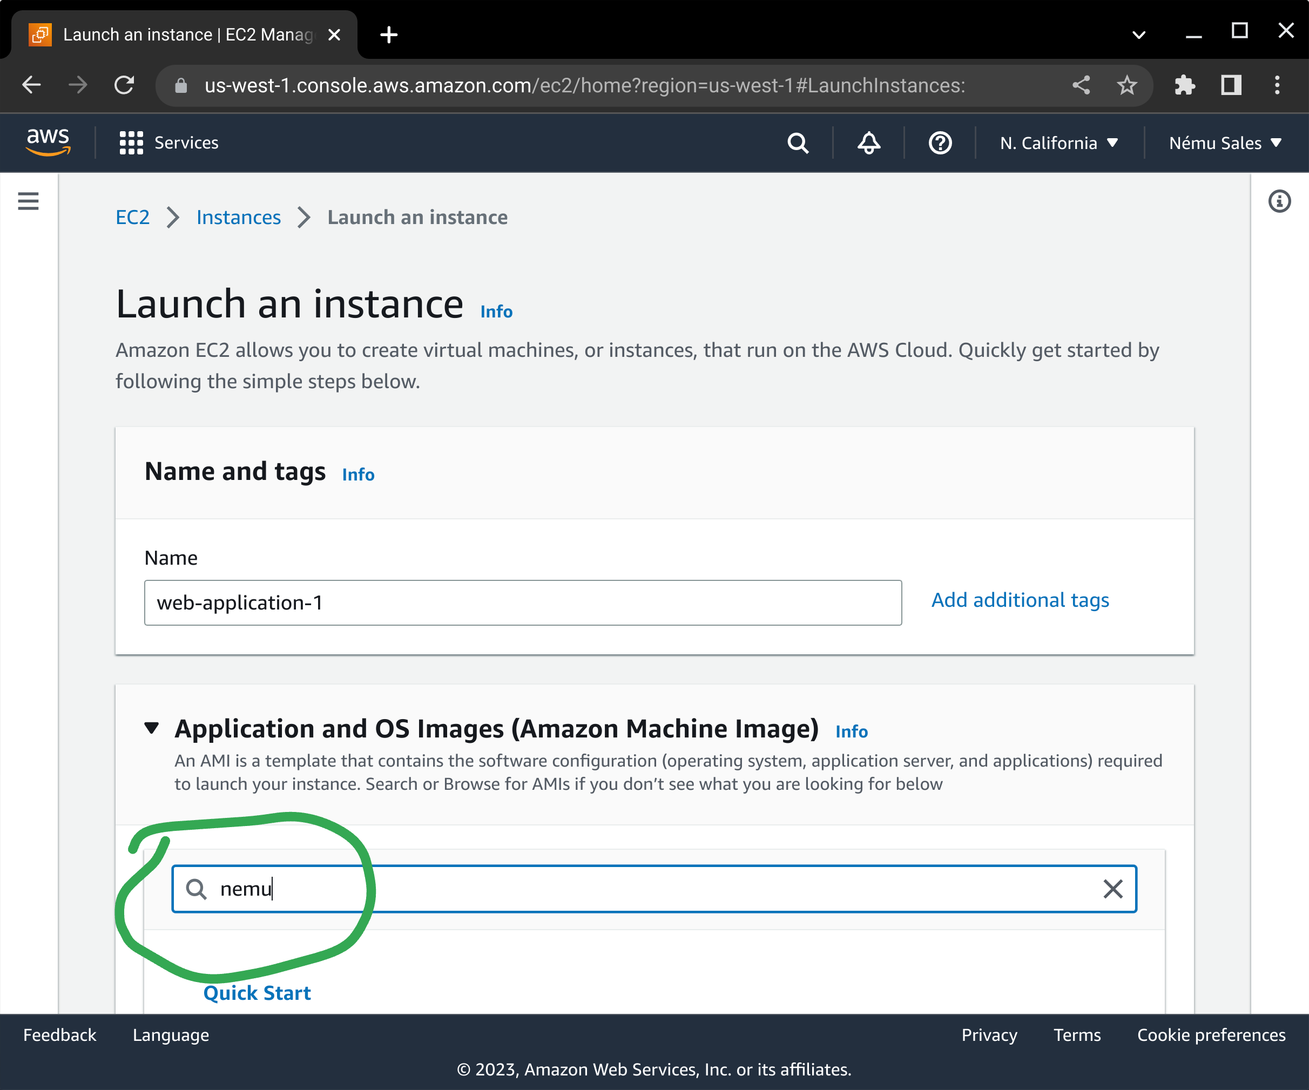Open the extensions puzzle icon
Viewport: 1309px width, 1090px height.
point(1184,85)
